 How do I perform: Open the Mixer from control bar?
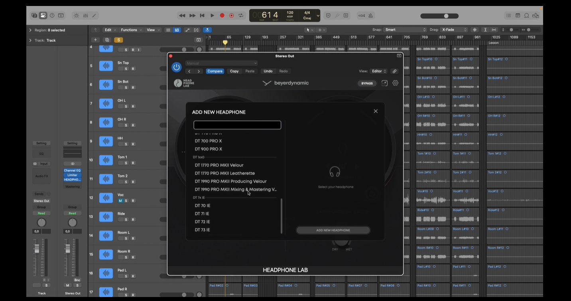coord(85,16)
